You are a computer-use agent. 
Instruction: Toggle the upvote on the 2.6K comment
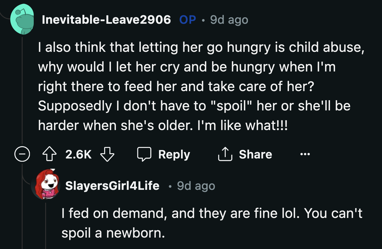tap(49, 154)
